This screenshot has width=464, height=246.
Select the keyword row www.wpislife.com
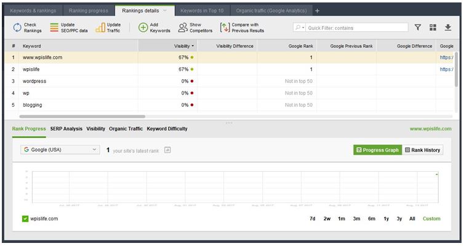pos(229,58)
